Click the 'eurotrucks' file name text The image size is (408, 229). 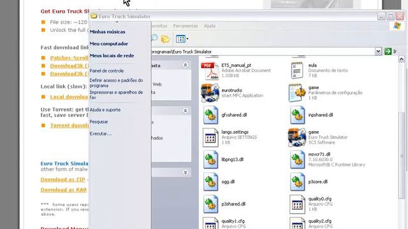click(x=231, y=90)
